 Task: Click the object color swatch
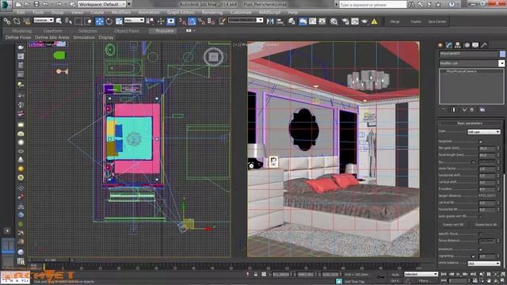pyautogui.click(x=502, y=54)
